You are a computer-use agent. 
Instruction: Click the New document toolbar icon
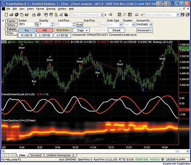[x=6, y=15]
